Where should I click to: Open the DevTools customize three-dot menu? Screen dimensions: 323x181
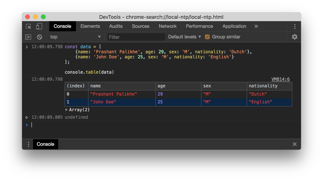coord(295,26)
